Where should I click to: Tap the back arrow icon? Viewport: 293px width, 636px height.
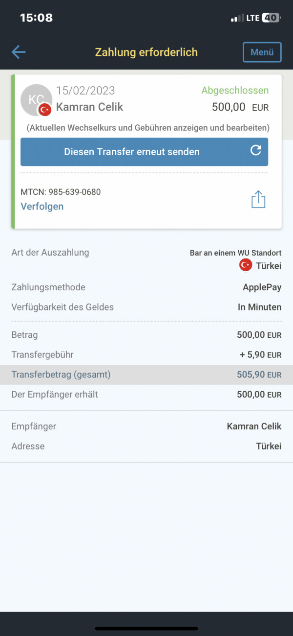point(19,52)
